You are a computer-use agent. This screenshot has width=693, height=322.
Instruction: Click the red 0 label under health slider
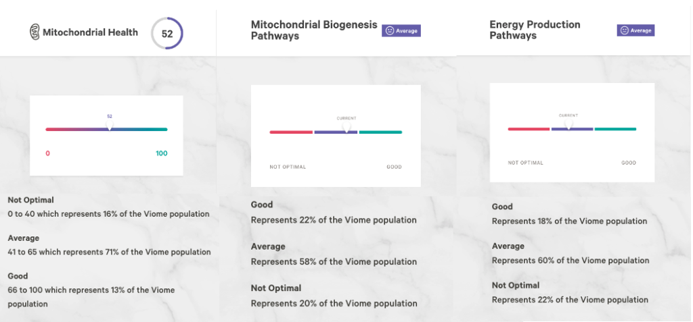[x=48, y=153]
